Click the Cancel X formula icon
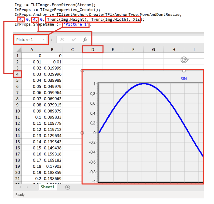 pos(62,40)
